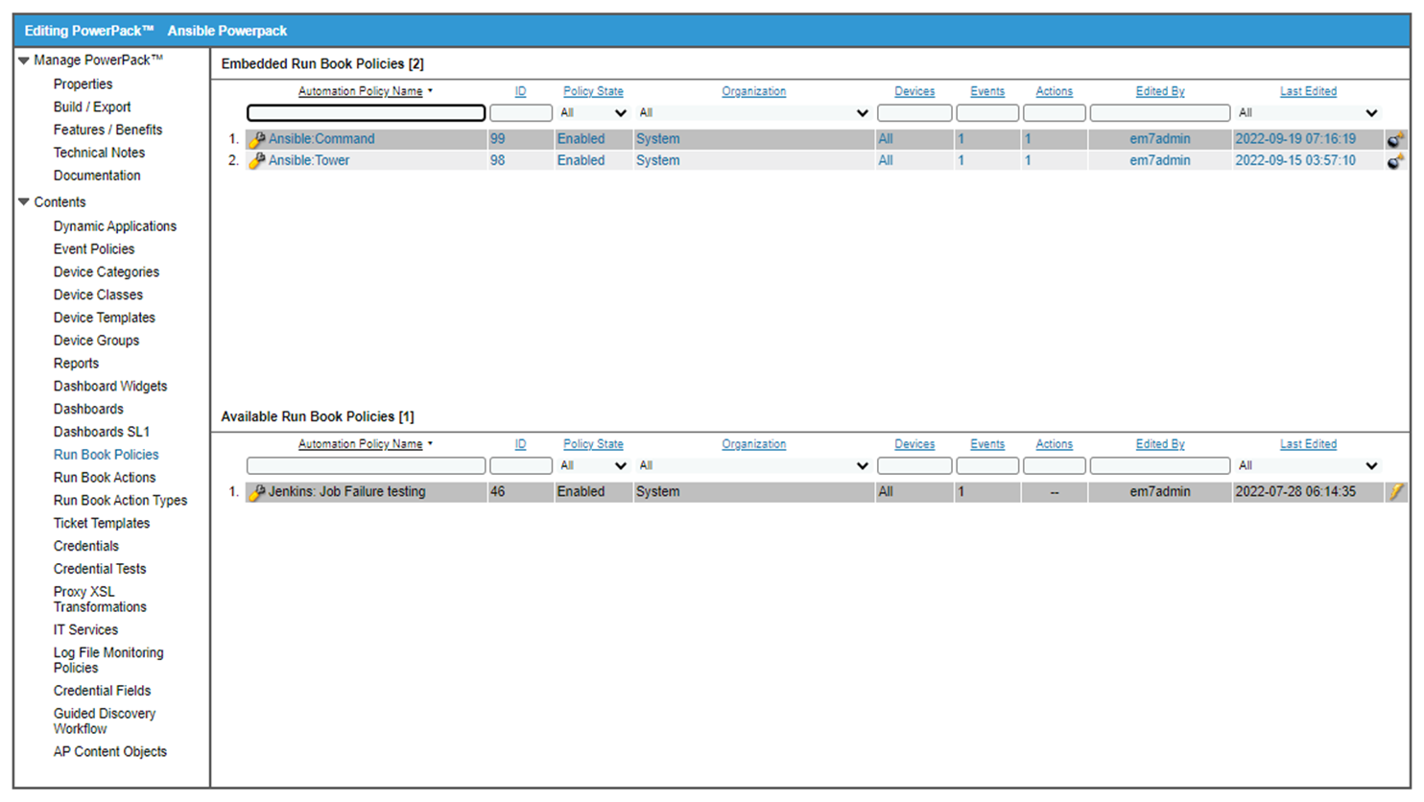Open Guided Discovery Workflow

(x=105, y=722)
